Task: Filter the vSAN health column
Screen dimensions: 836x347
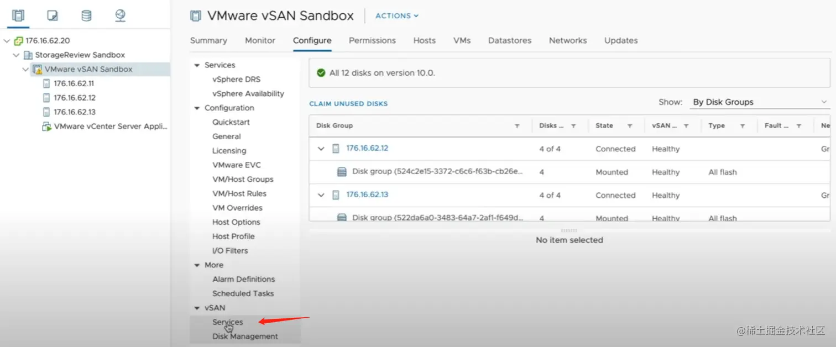Action: pos(686,126)
